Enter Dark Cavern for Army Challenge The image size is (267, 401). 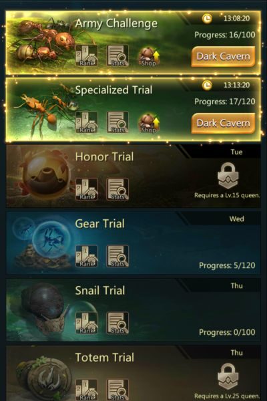[224, 57]
